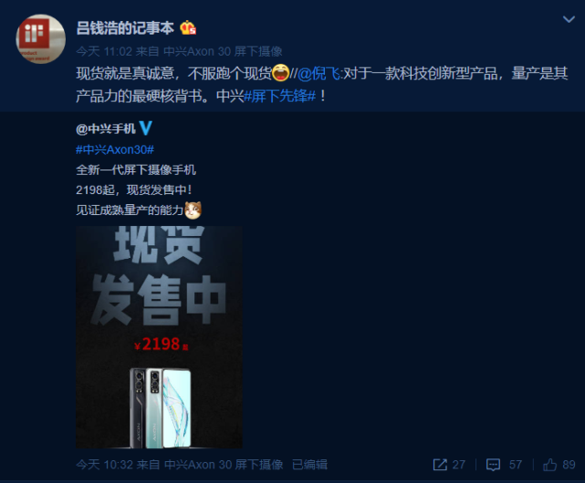Like the post with thumbs-up icon

pyautogui.click(x=549, y=465)
